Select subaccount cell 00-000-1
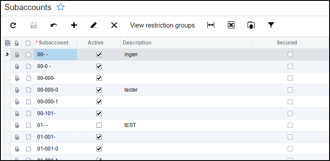Image resolution: width=330 pixels, height=161 pixels. tap(55, 102)
